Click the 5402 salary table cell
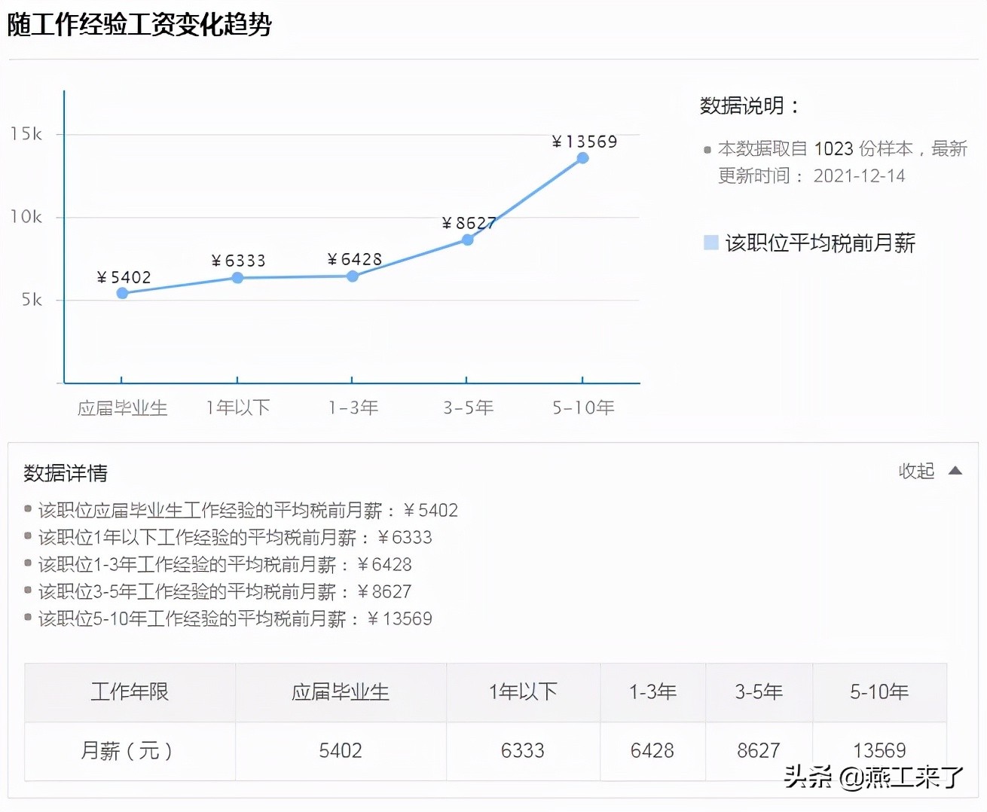Screen dimensions: 987x812 (341, 750)
